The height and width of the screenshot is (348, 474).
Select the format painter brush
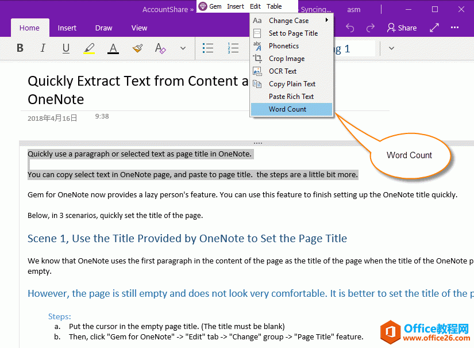pos(137,48)
